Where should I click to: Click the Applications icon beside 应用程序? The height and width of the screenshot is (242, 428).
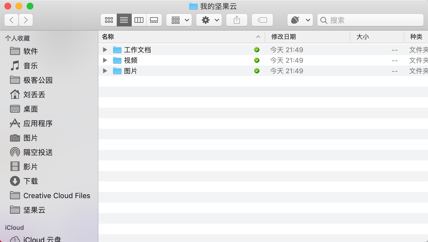tap(15, 123)
